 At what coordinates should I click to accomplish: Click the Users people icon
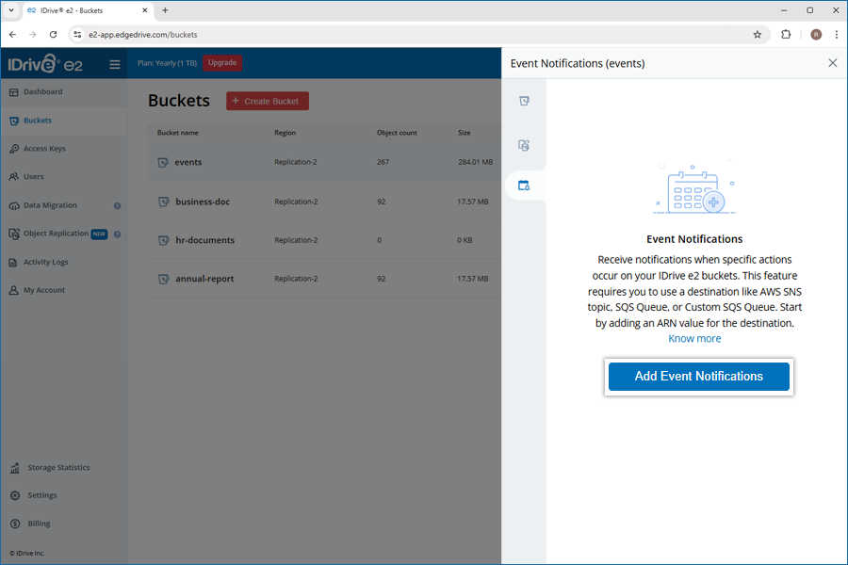(14, 177)
